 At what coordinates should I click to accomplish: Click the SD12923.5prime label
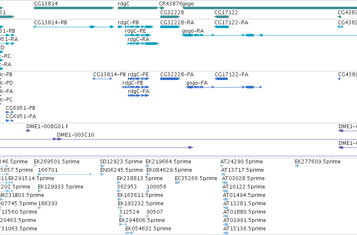tap(121, 162)
